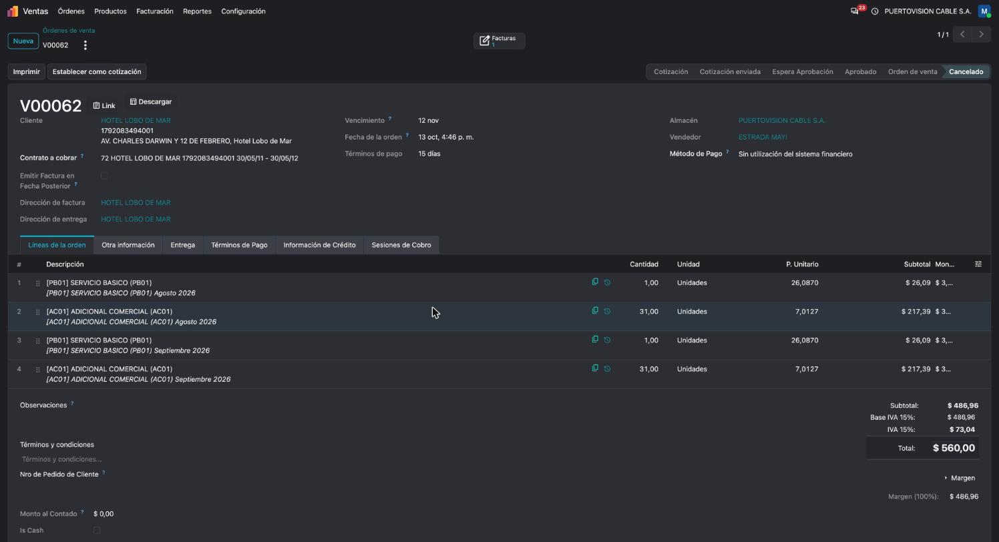Expand the Margen section
Viewport: 999px width, 542px height.
tap(960, 478)
